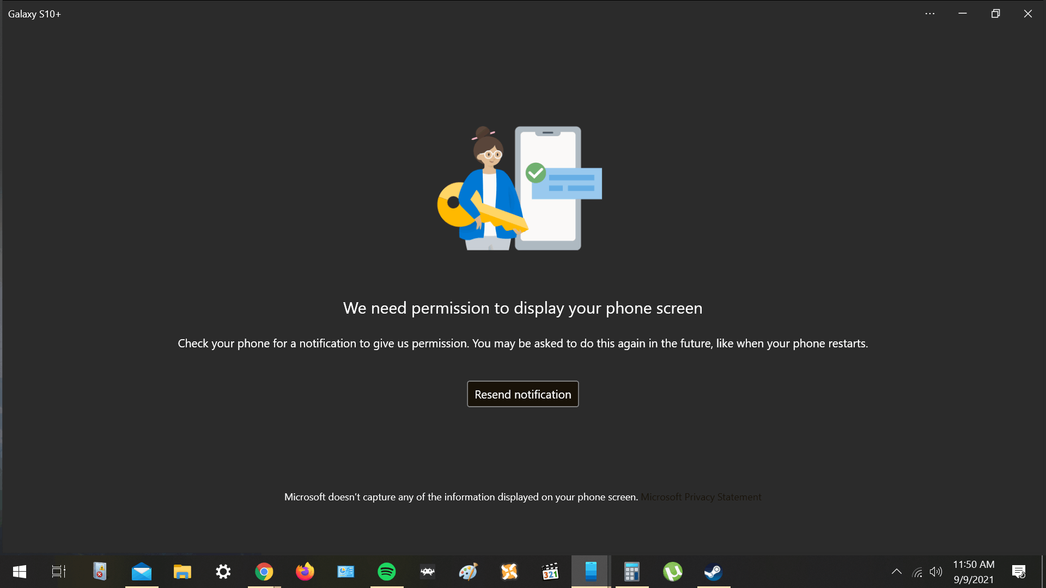Switch to Google Chrome in the taskbar
1046x588 pixels.
point(264,572)
